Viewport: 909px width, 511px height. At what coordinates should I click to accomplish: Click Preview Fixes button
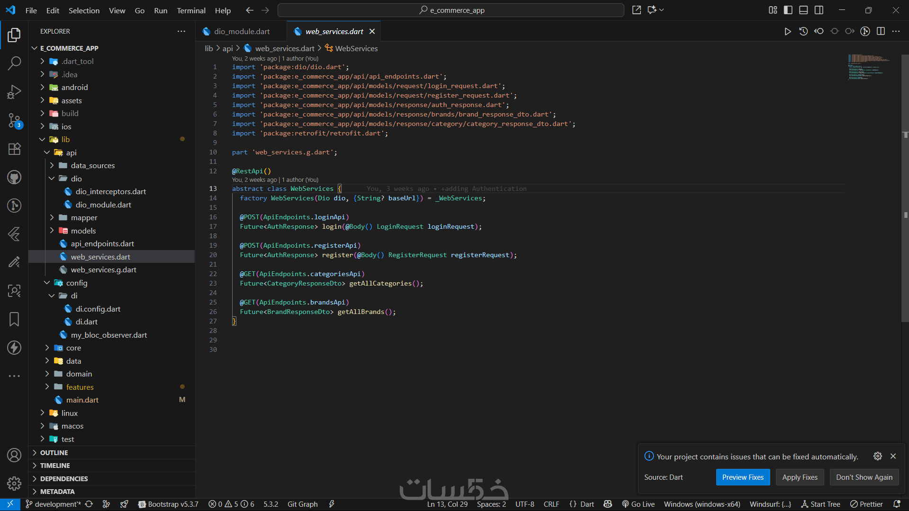pos(743,477)
